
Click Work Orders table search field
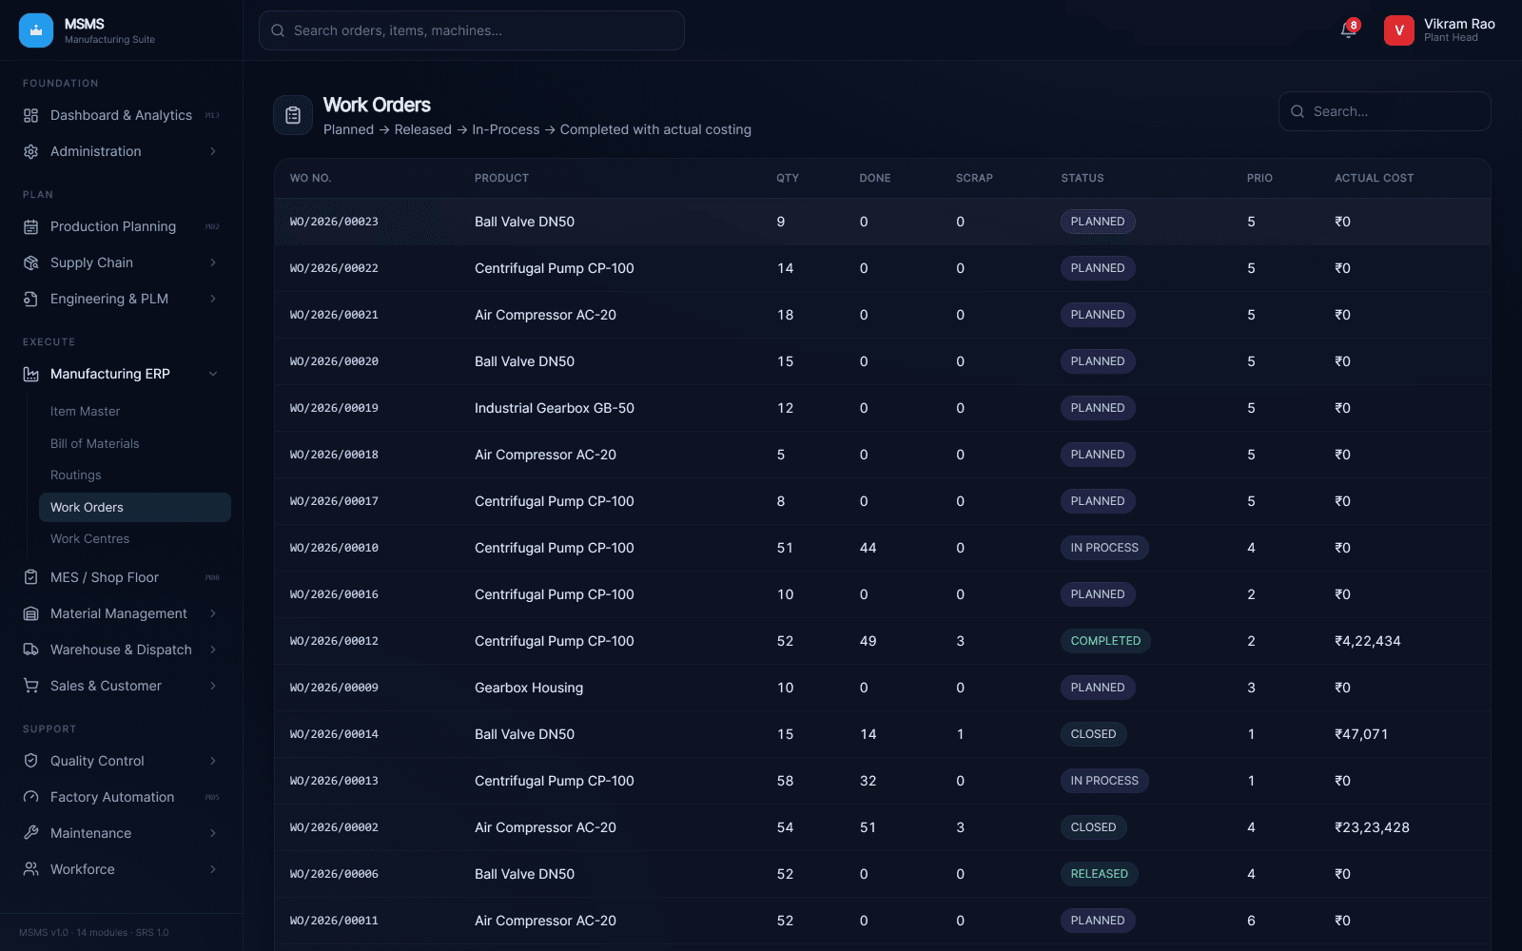pos(1385,111)
